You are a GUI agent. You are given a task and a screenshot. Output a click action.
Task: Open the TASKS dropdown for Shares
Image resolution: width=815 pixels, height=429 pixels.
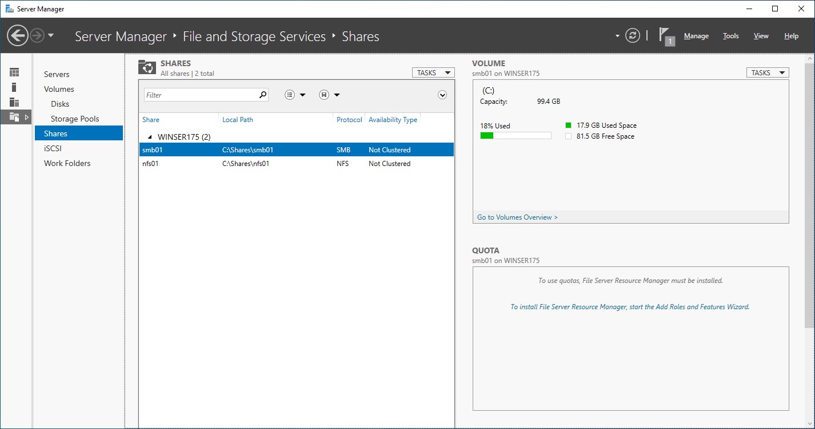coord(433,72)
